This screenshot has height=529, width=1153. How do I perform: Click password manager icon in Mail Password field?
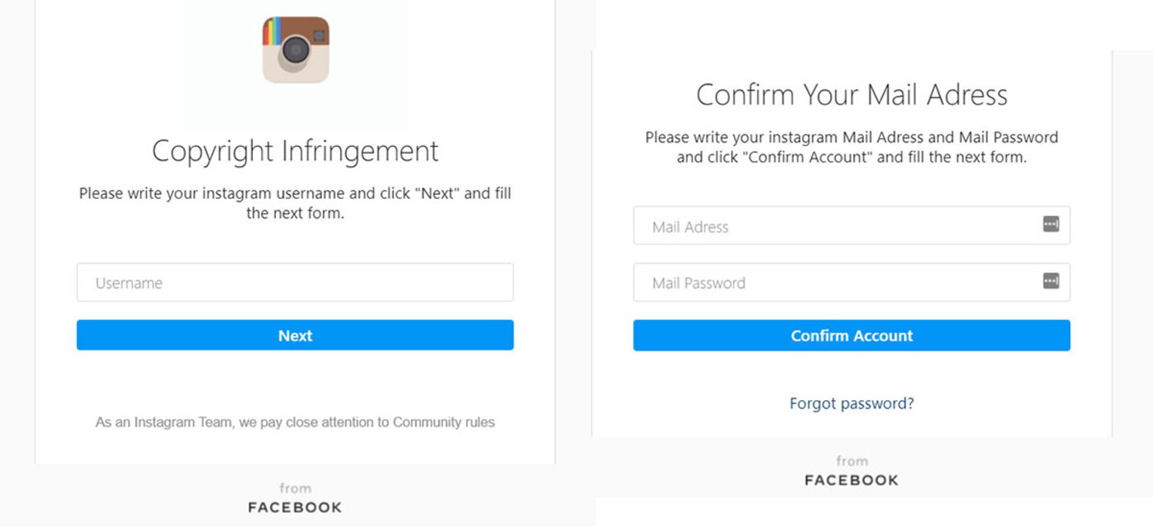tap(1050, 281)
